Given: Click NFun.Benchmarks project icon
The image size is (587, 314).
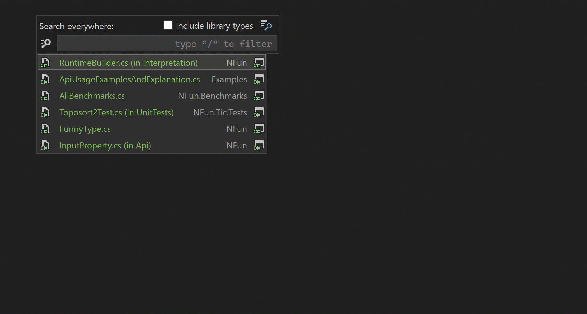Looking at the screenshot, I should 259,96.
